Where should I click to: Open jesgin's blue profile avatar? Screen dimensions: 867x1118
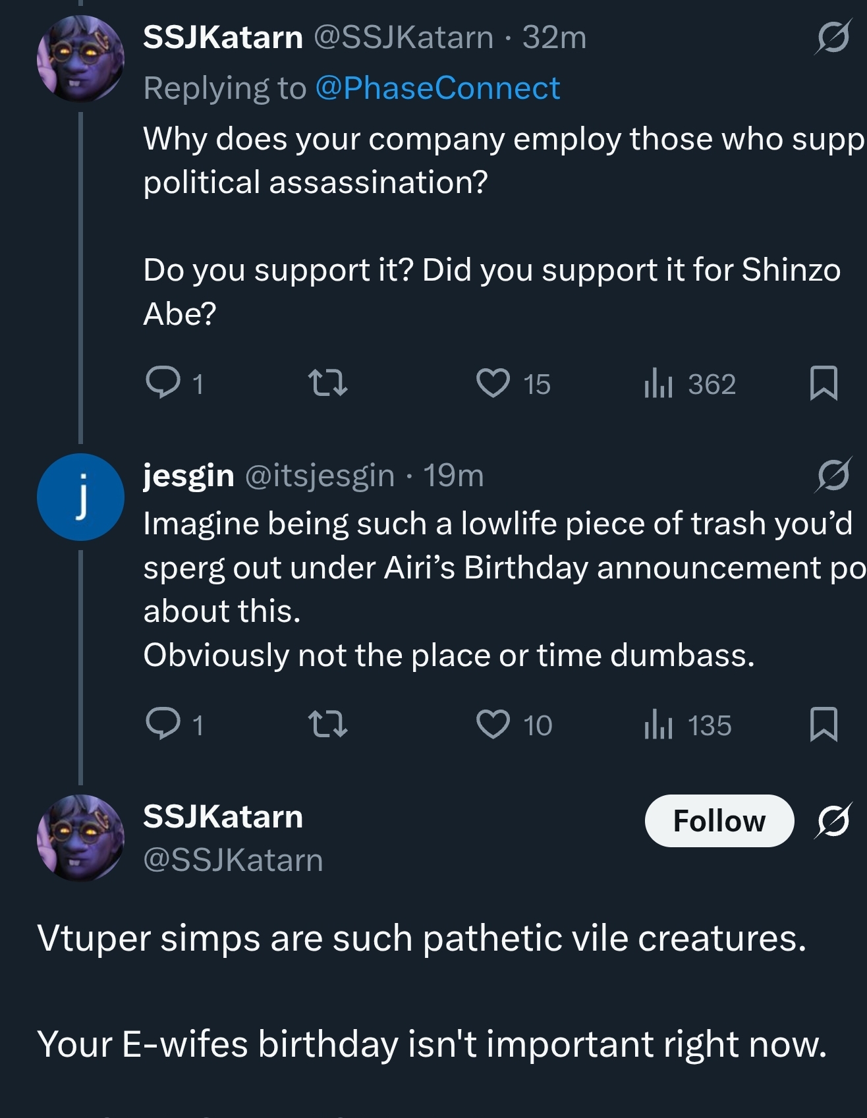[80, 497]
